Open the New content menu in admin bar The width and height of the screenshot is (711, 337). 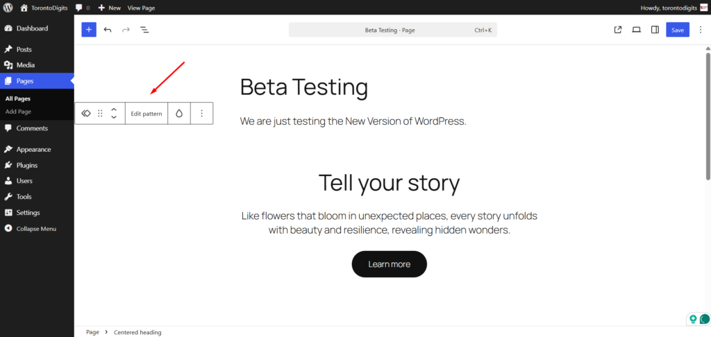109,8
